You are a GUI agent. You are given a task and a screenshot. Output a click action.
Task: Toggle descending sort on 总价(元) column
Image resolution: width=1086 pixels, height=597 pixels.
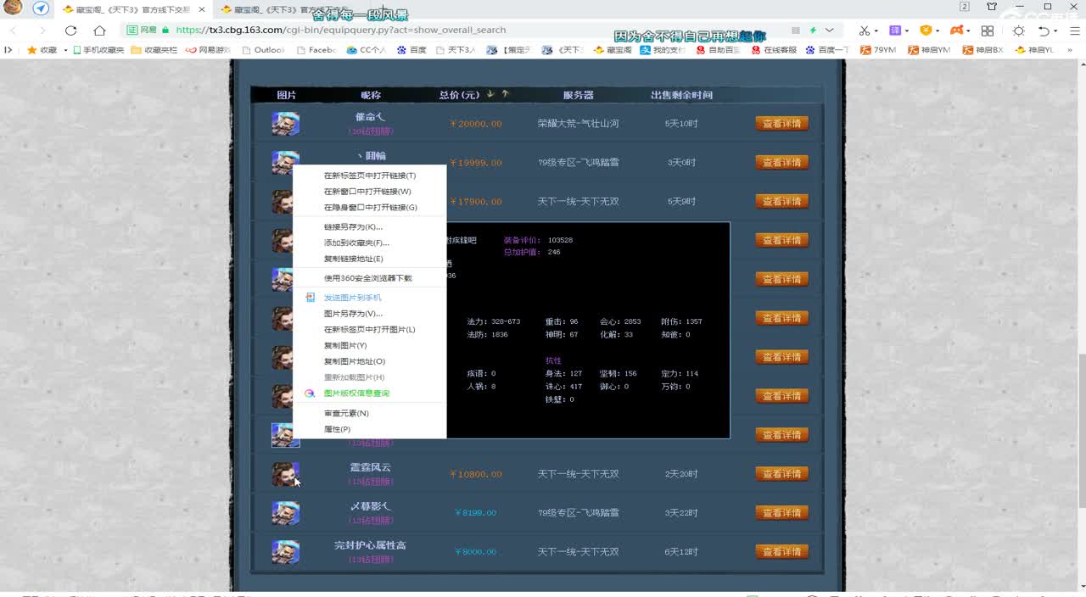[490, 94]
